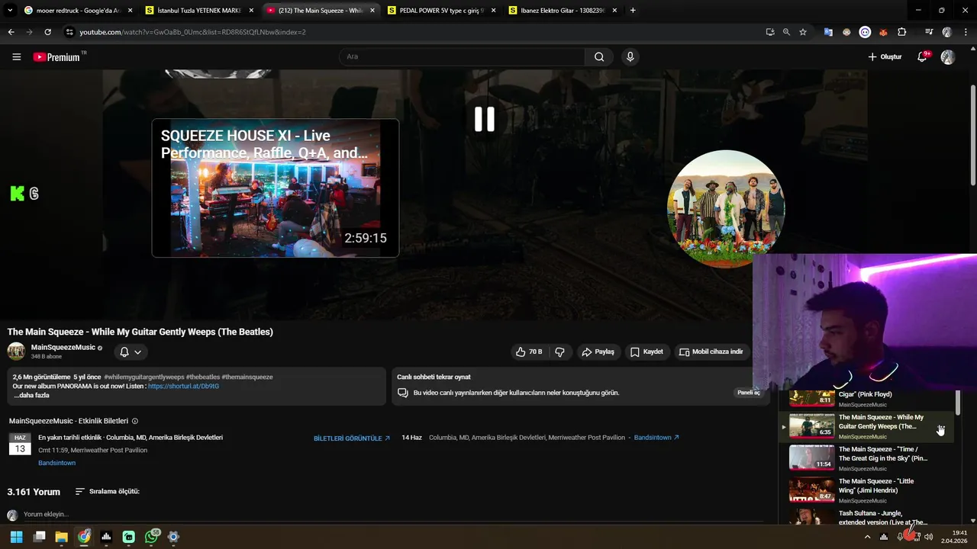The image size is (977, 549).
Task: Expand description with ...daha fazla
Action: 31,395
